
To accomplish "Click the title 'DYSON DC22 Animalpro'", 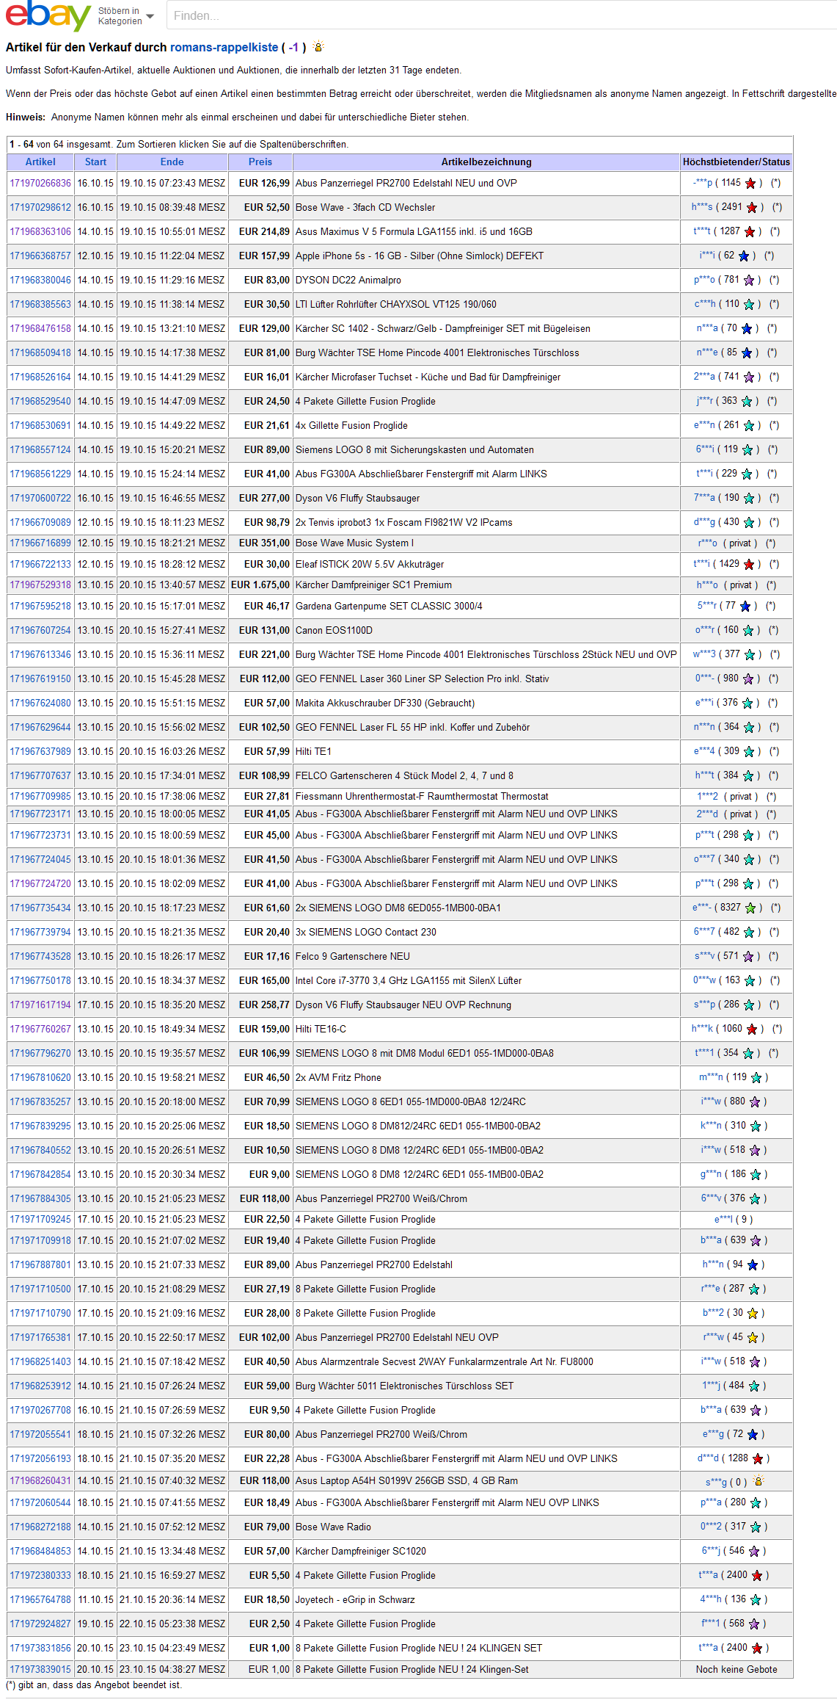I will click(x=348, y=281).
